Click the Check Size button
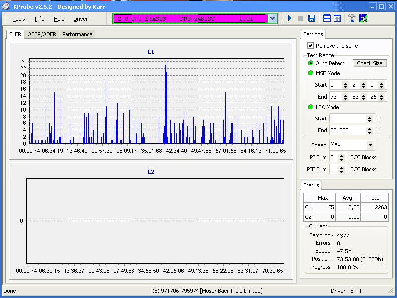Screen dimensions: 397x298 370,63
